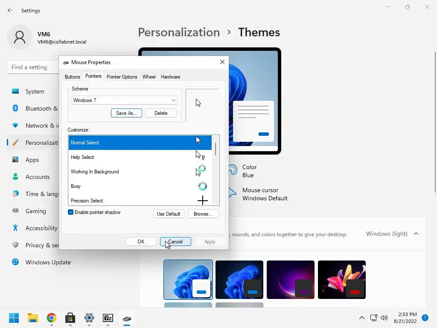The image size is (437, 328).
Task: Open 7-Zip from the taskbar
Action: (x=108, y=318)
